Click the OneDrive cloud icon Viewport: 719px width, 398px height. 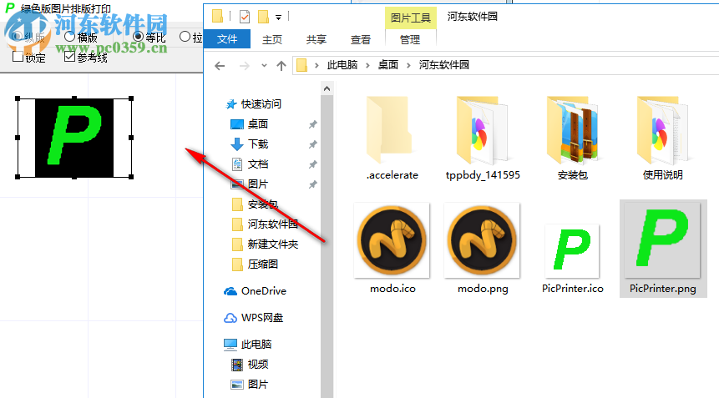(x=230, y=291)
